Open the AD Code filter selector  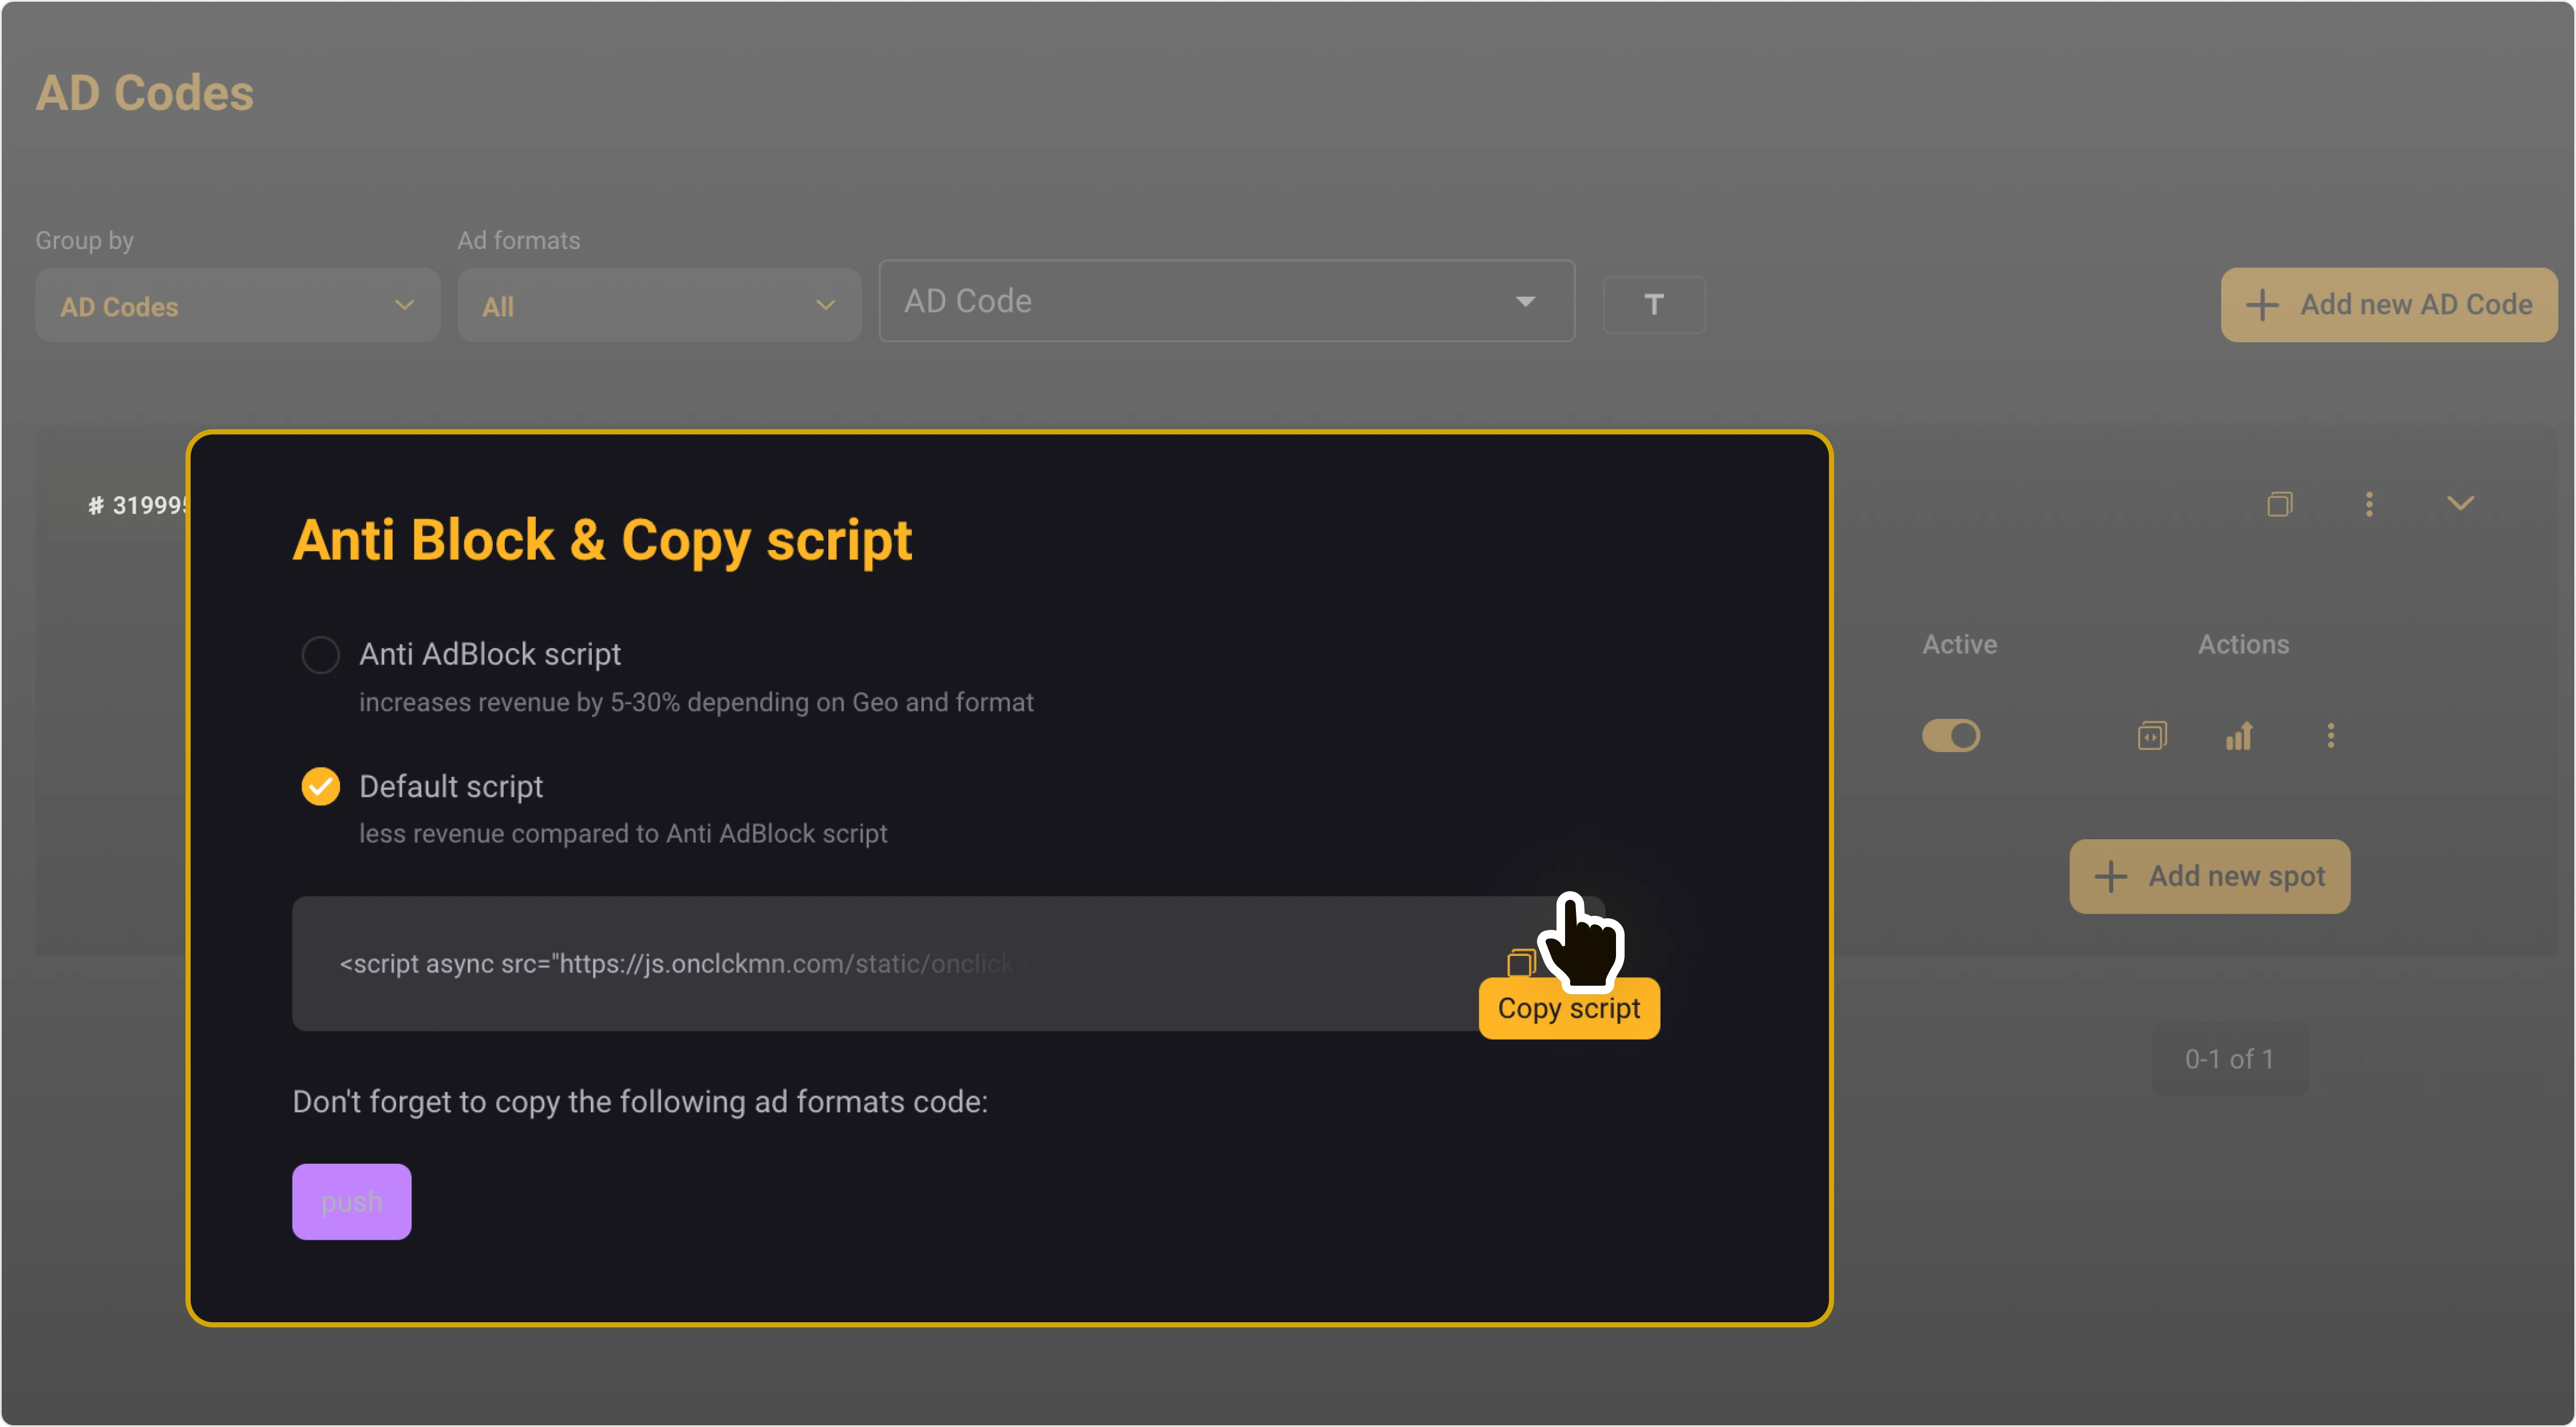tap(1226, 300)
